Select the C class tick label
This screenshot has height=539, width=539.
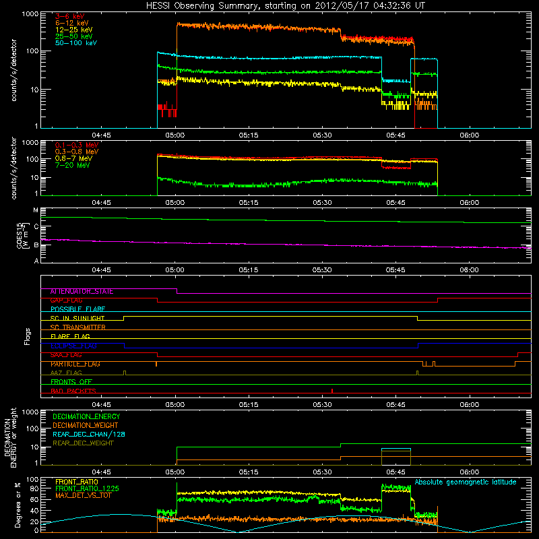[x=36, y=226]
